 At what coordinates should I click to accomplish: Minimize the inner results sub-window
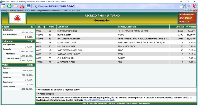186,11
